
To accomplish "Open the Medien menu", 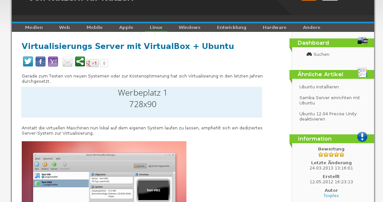I will pyautogui.click(x=34, y=27).
